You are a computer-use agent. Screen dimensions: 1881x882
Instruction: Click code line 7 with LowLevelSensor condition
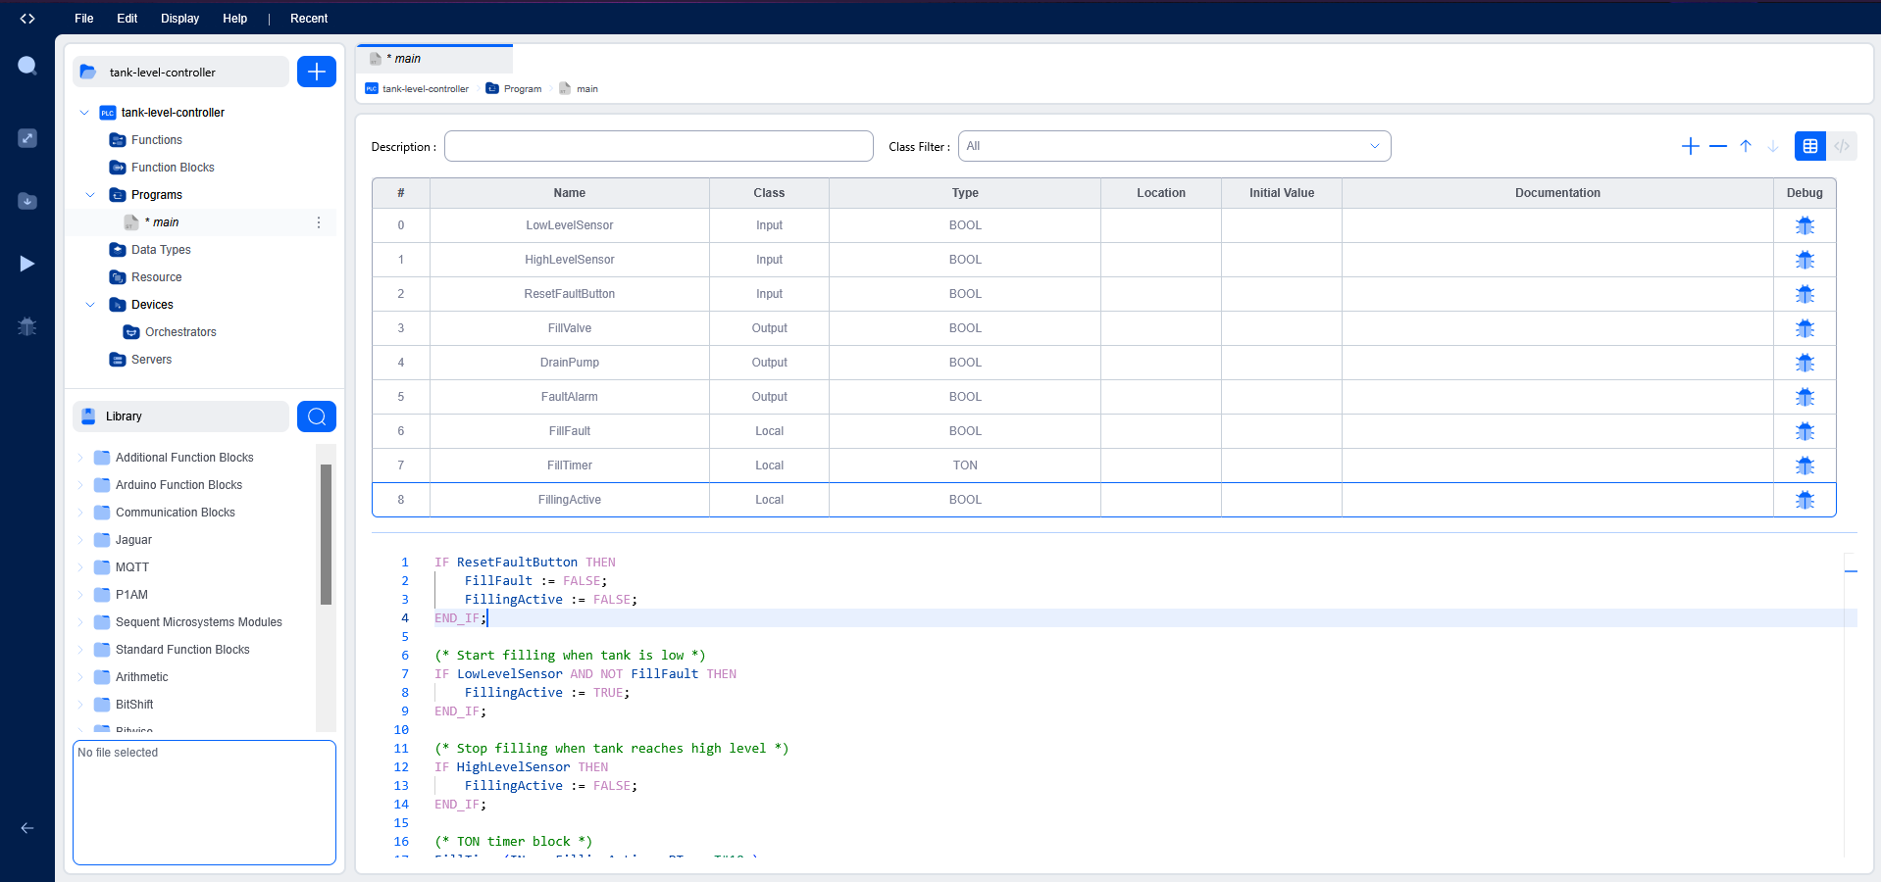point(585,674)
